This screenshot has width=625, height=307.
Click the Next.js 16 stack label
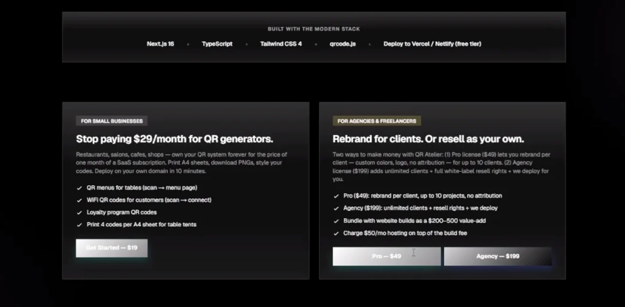(x=160, y=44)
